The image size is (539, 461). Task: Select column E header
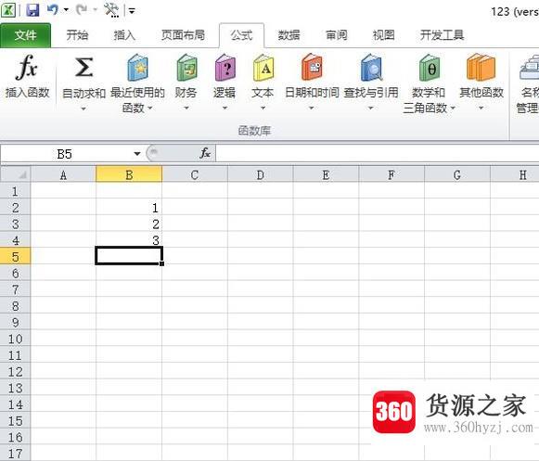pos(326,175)
